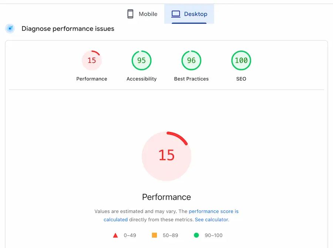Viewport: 333px width, 248px height.
Task: Click the SEO category label
Action: 241,79
